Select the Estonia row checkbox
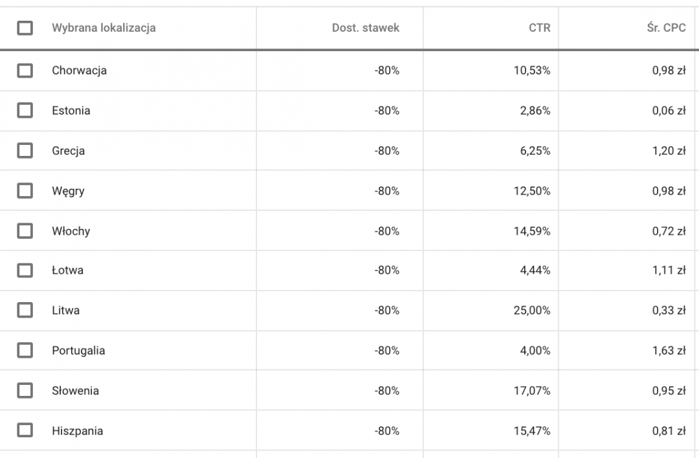 pyautogui.click(x=25, y=111)
